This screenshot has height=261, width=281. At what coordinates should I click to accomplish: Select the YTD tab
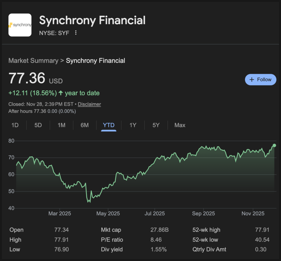pyautogui.click(x=109, y=125)
